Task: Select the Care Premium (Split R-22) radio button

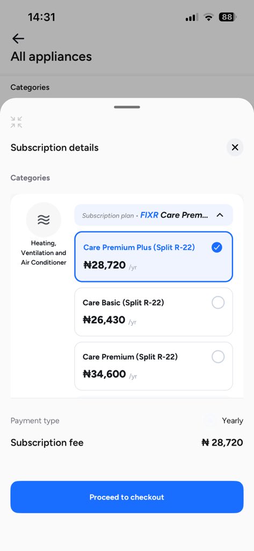Action: (x=218, y=357)
